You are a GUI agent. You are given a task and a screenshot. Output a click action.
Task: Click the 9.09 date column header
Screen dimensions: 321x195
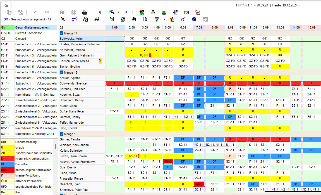230,28
